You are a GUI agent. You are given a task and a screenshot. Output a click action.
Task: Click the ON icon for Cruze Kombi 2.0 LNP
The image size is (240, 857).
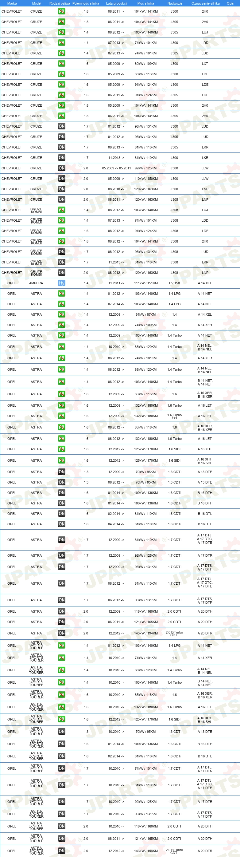pyautogui.click(x=61, y=272)
